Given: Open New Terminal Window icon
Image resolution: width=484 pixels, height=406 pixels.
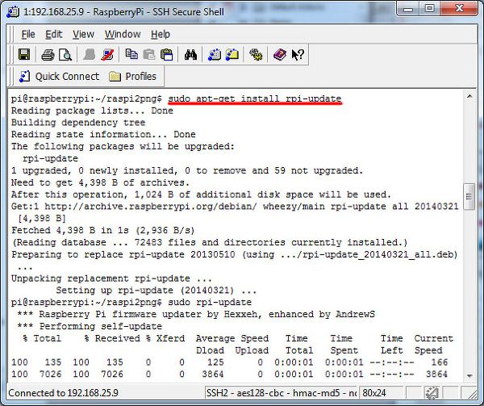Looking at the screenshot, I should [215, 55].
